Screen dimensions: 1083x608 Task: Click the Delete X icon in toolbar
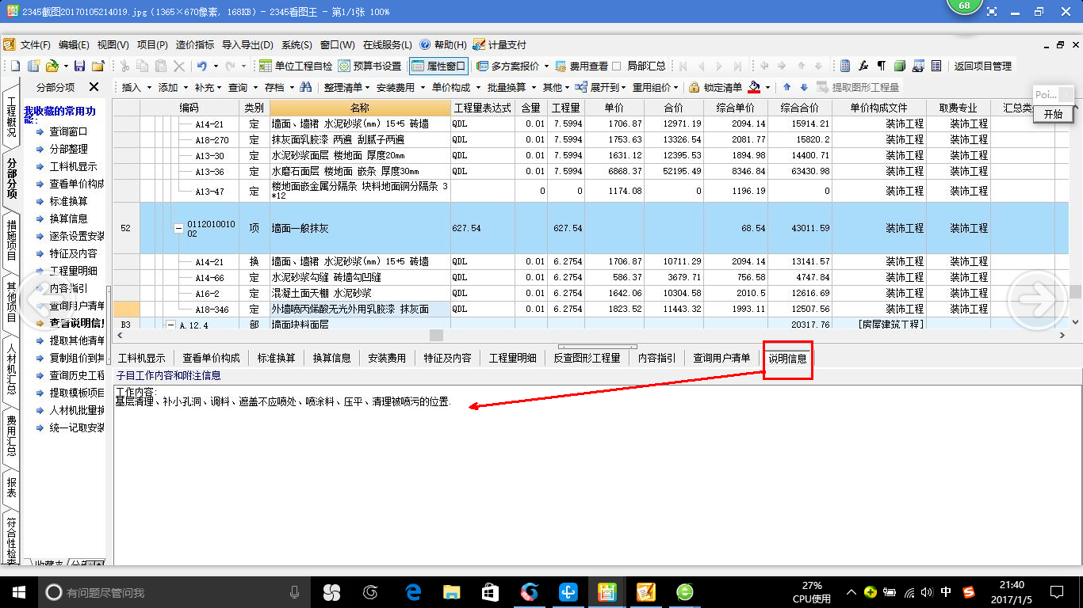click(179, 66)
